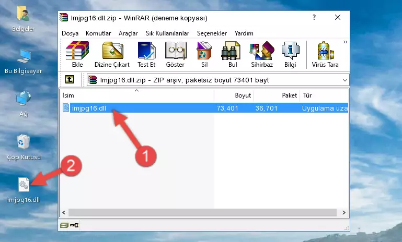402x242 pixels.
Task: Sort by the İsim column header
Action: pyautogui.click(x=137, y=95)
